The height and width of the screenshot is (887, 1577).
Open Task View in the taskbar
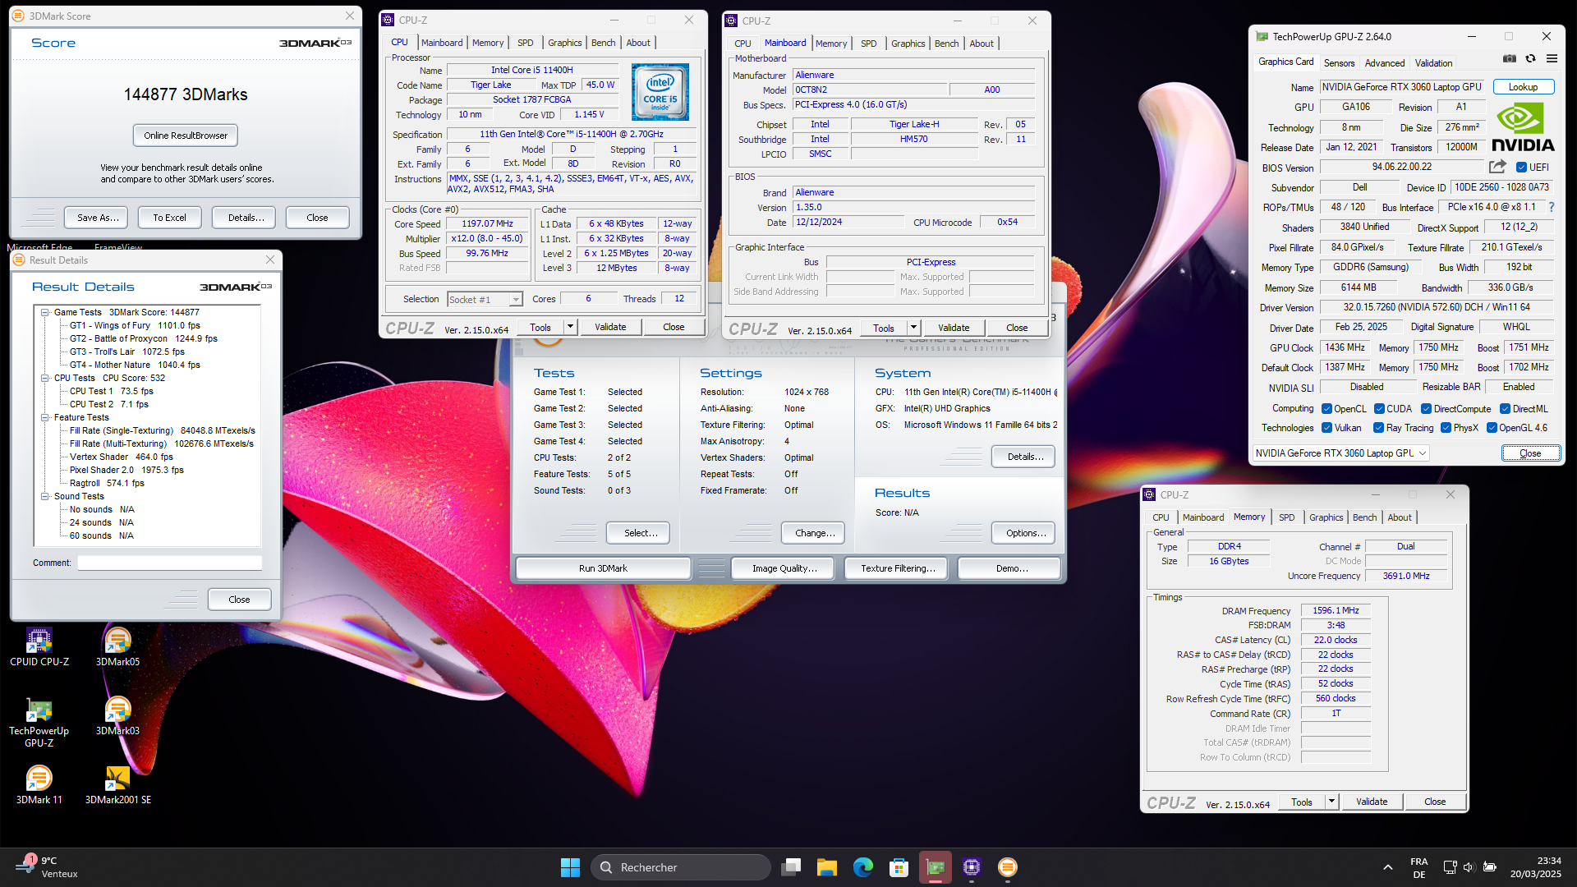[x=791, y=867]
